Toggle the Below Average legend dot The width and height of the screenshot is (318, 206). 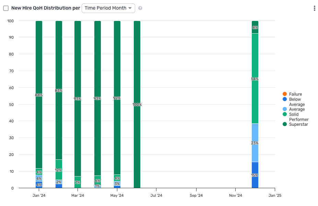(x=285, y=99)
